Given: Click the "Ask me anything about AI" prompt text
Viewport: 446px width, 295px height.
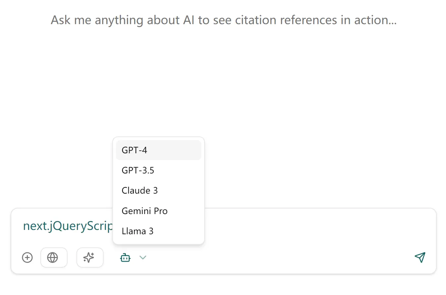Looking at the screenshot, I should point(223,20).
